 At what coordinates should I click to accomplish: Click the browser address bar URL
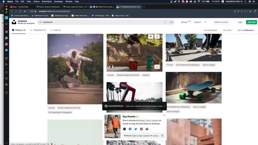(54, 11)
